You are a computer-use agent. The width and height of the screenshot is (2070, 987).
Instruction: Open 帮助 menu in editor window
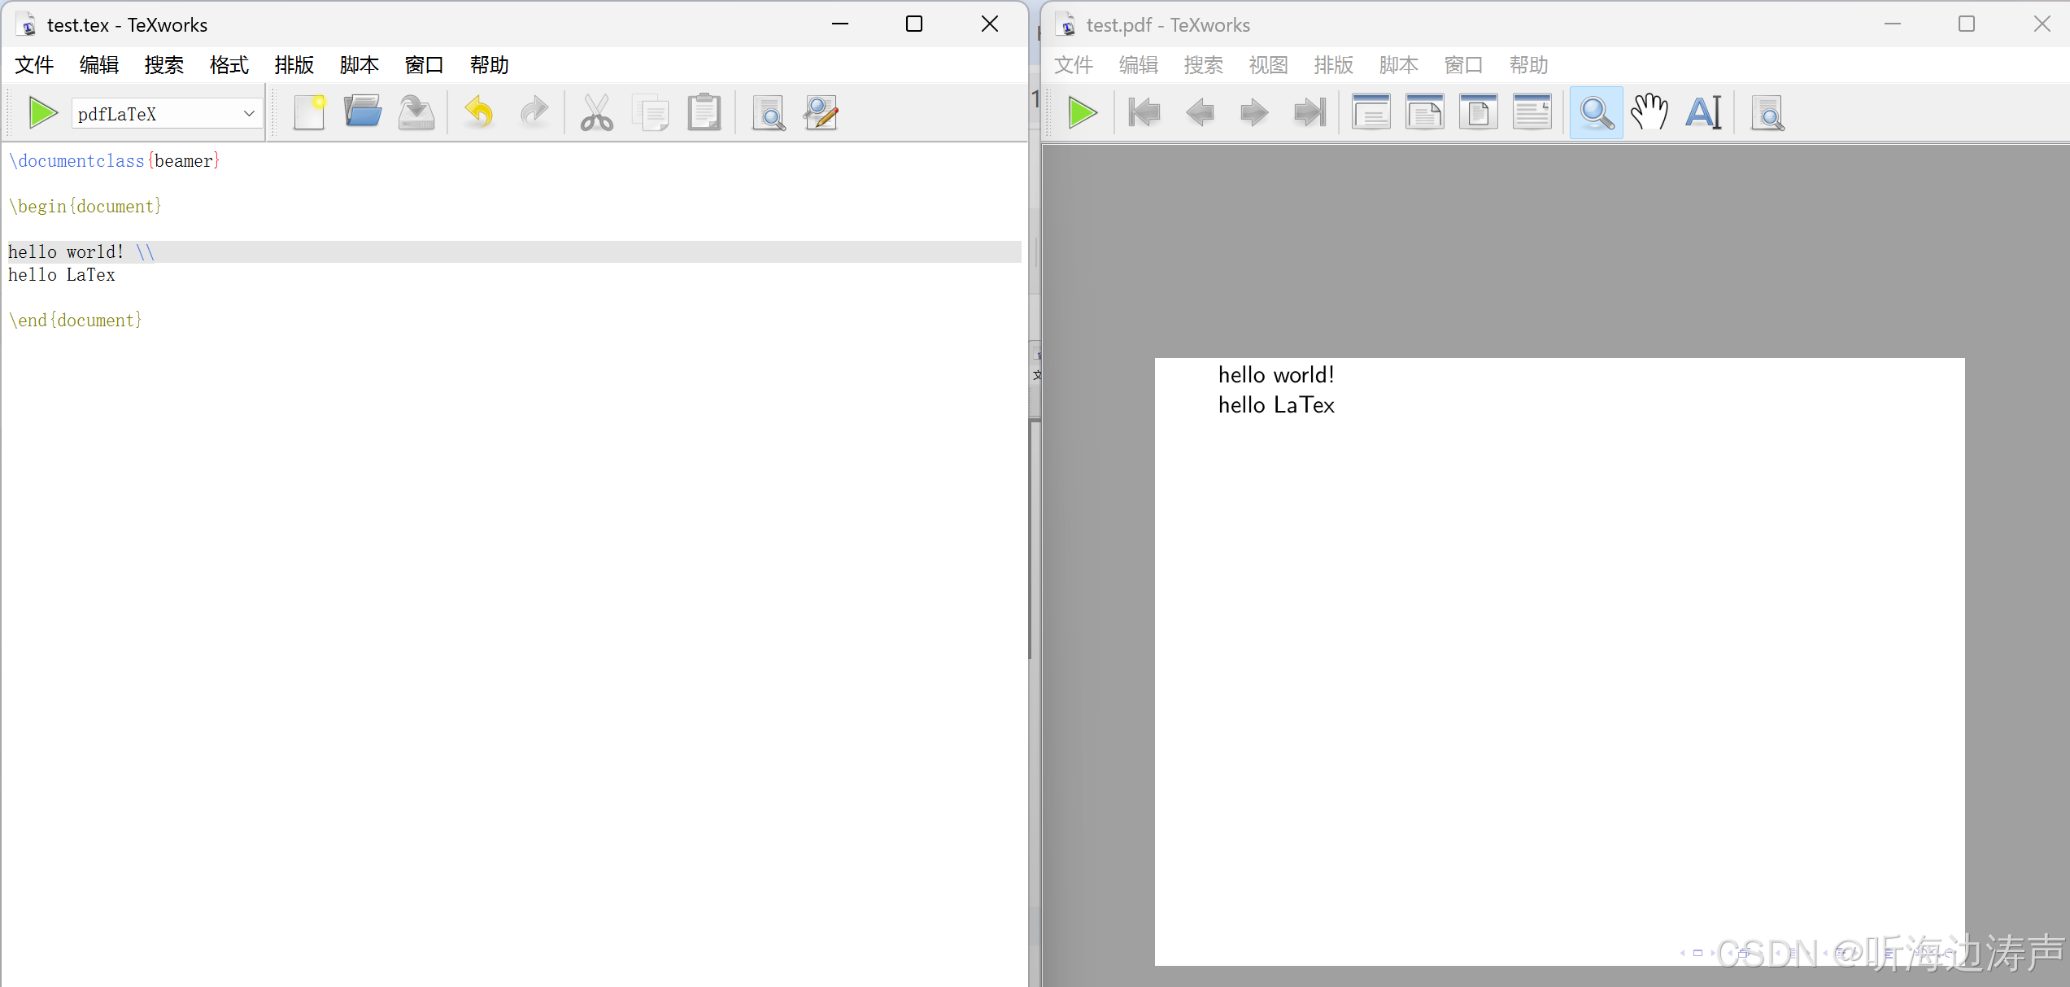[x=490, y=65]
